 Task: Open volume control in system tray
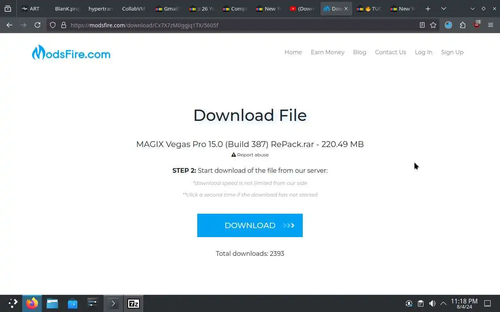point(432,303)
